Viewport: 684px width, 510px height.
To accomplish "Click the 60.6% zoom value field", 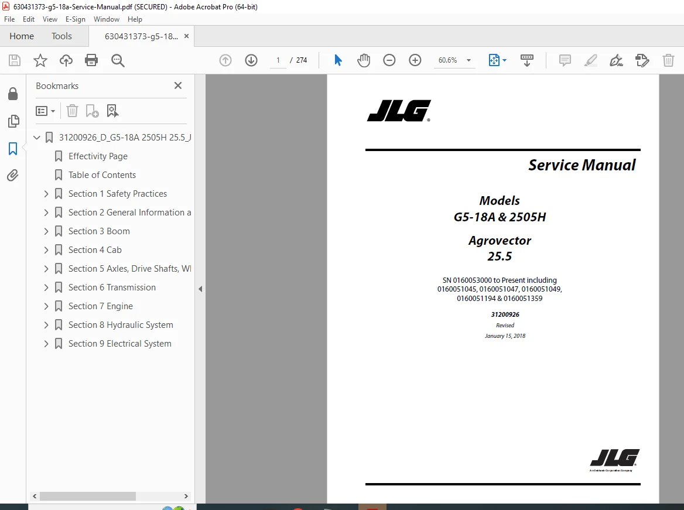I will 447,60.
